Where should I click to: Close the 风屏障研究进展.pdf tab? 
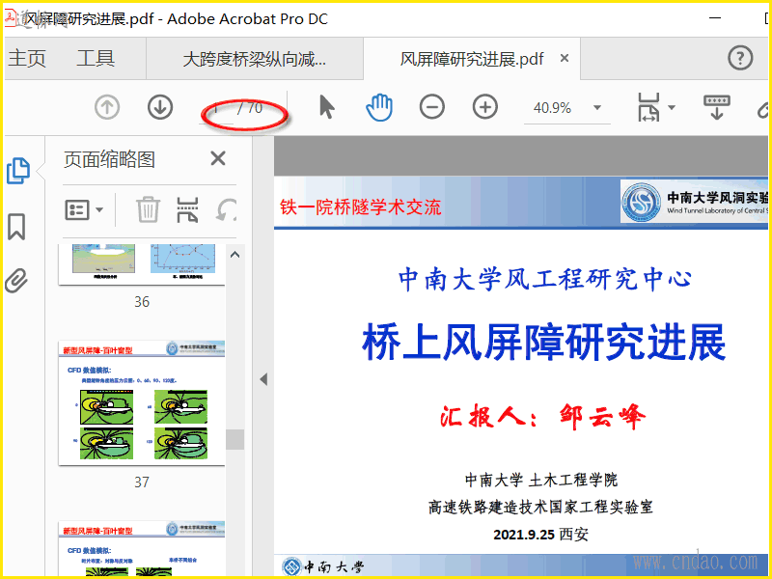coord(565,59)
